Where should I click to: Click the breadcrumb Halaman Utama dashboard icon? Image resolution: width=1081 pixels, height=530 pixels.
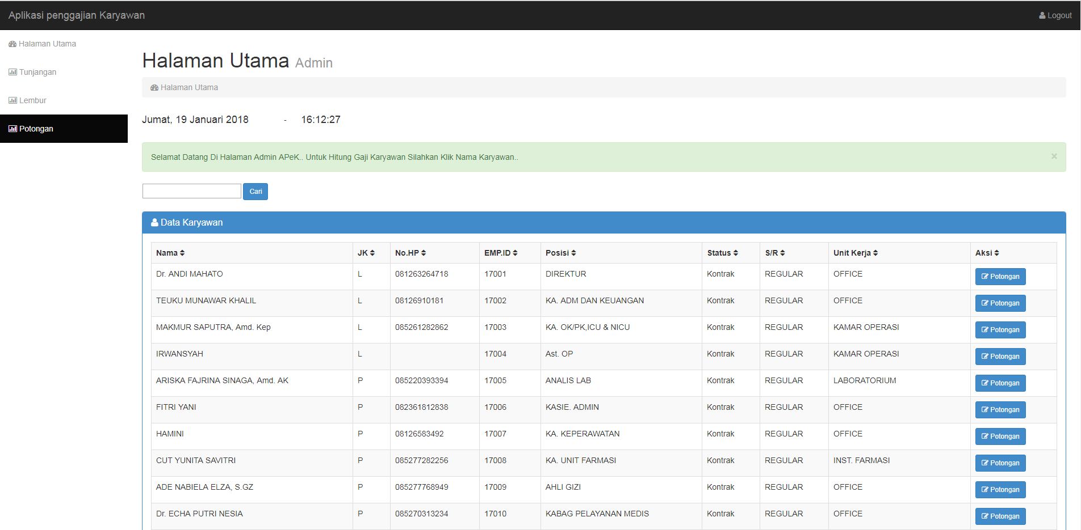tap(154, 87)
